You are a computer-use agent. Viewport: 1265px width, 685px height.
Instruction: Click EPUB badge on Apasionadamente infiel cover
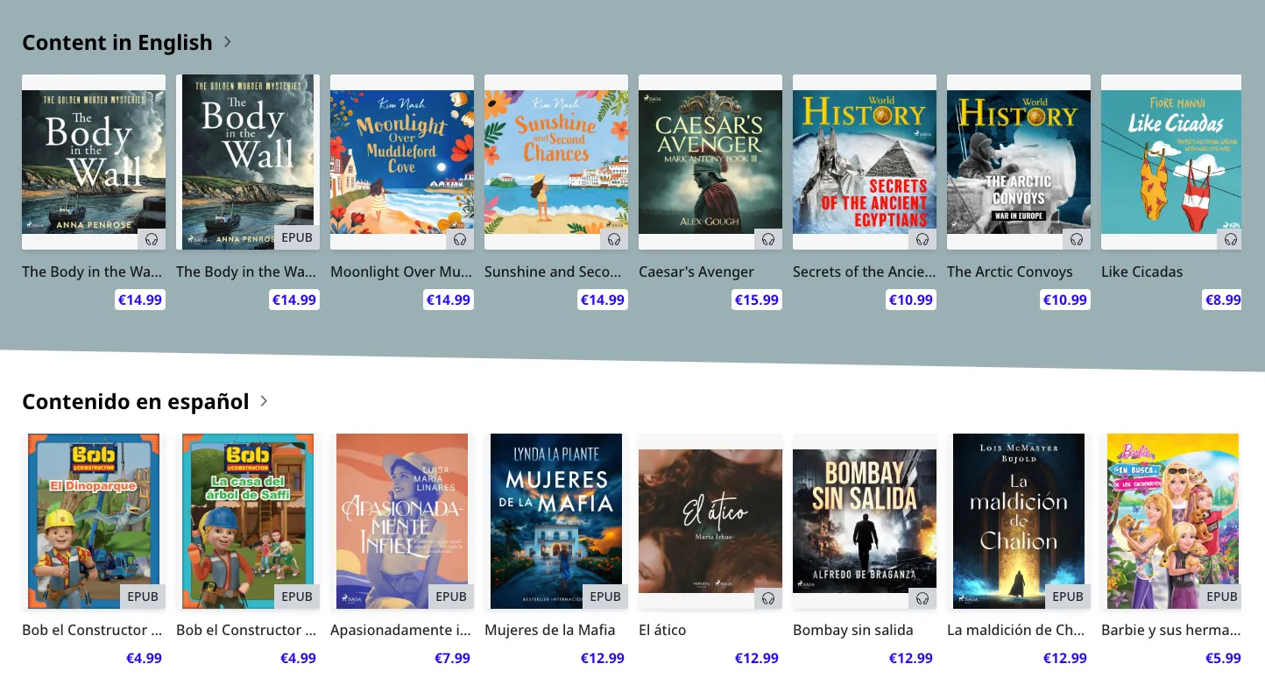point(451,597)
